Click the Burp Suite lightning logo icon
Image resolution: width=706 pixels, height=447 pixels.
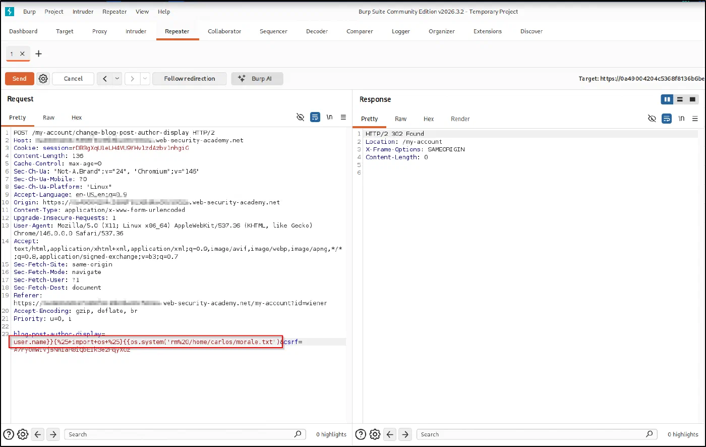[x=9, y=11]
